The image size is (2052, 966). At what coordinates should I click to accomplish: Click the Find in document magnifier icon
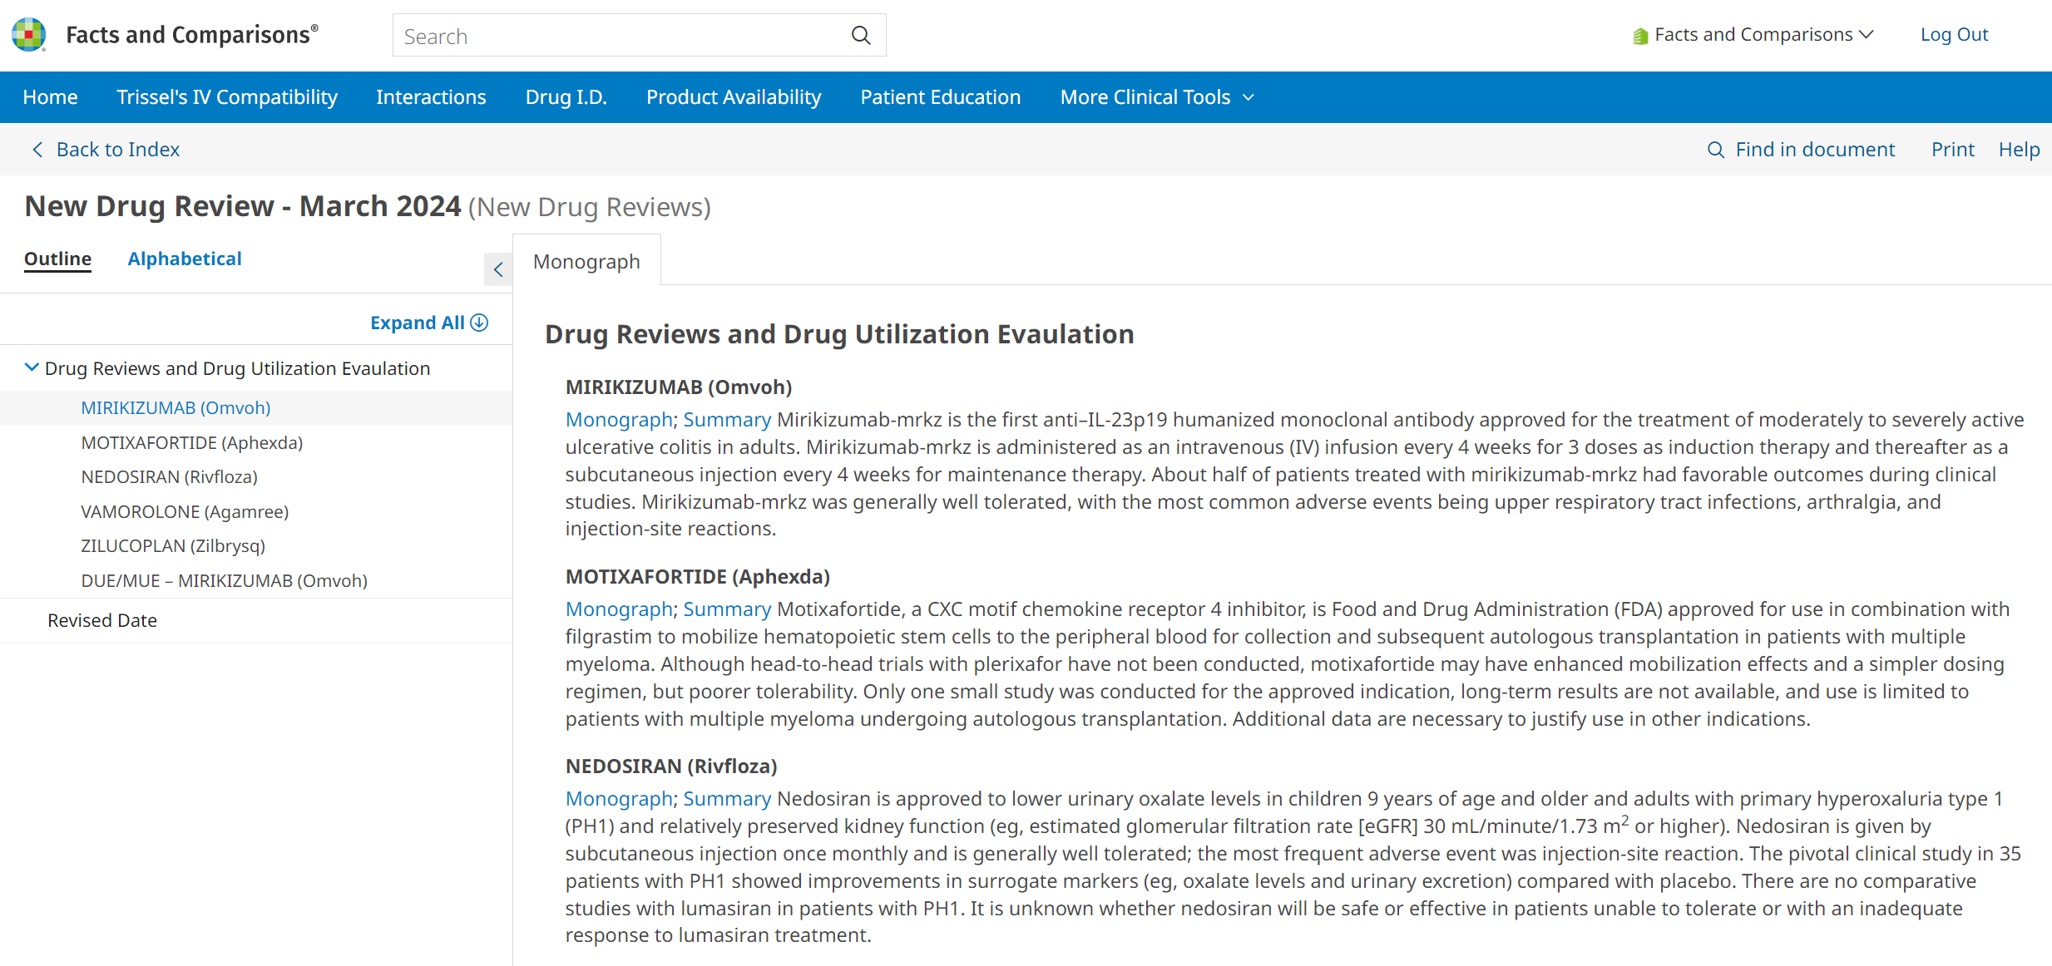click(1715, 150)
